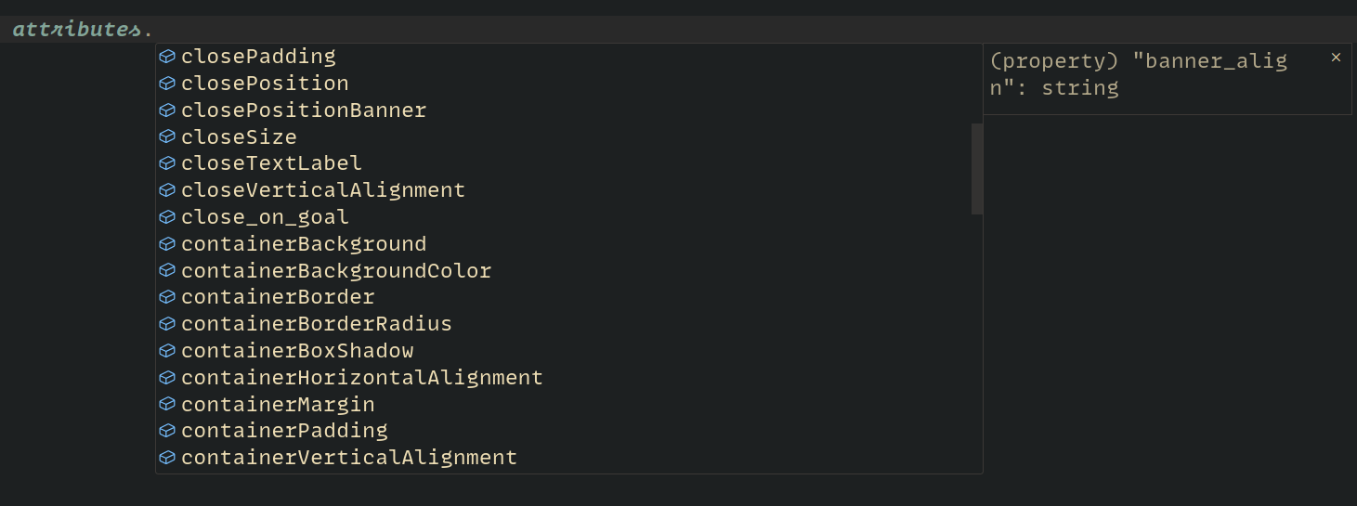Pick the closeVerticalAlignment completion
Screen dimensions: 1357x506
click(x=323, y=190)
